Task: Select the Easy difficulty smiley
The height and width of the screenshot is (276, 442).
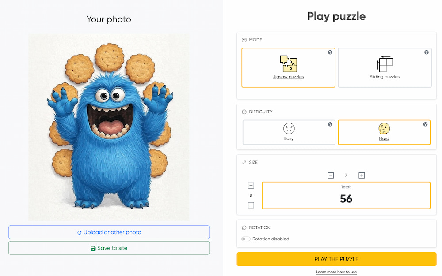Action: [289, 128]
